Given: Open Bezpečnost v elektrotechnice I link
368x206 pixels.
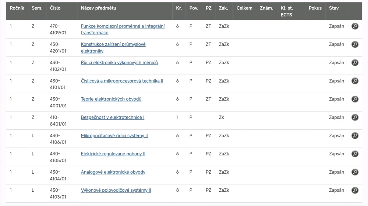Looking at the screenshot, I should click(x=112, y=118).
